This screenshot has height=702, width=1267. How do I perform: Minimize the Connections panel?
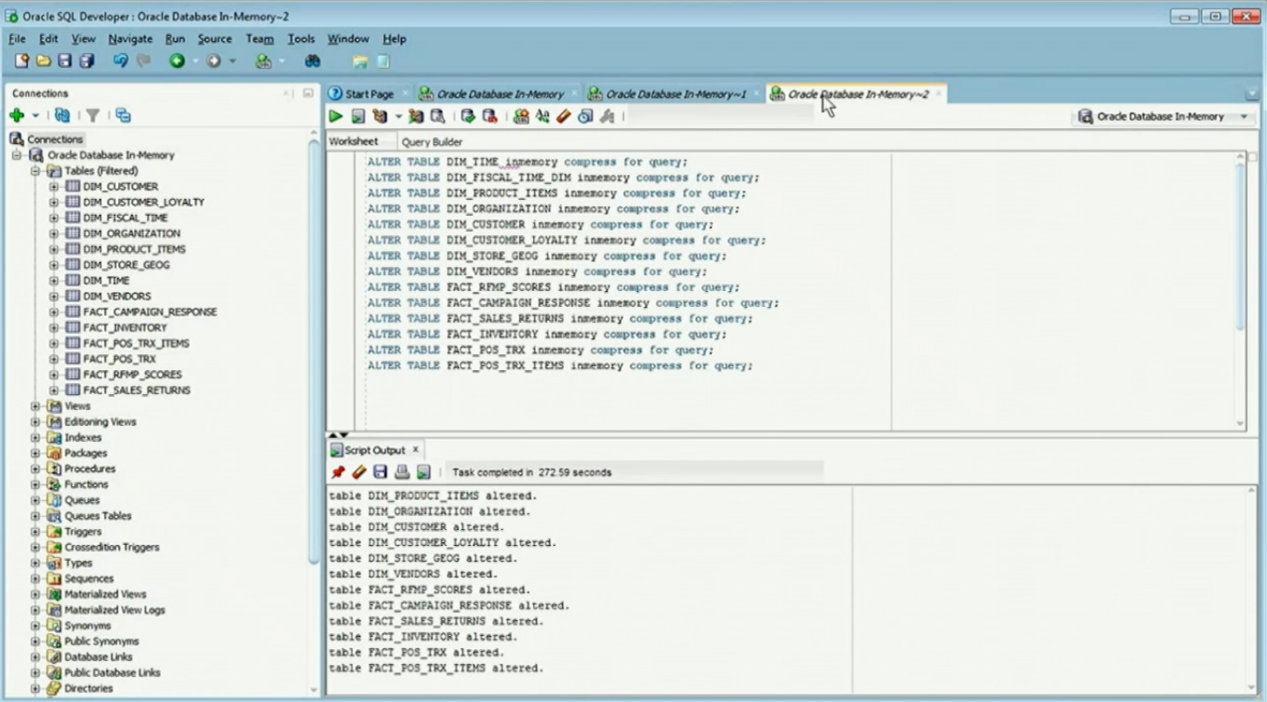308,94
